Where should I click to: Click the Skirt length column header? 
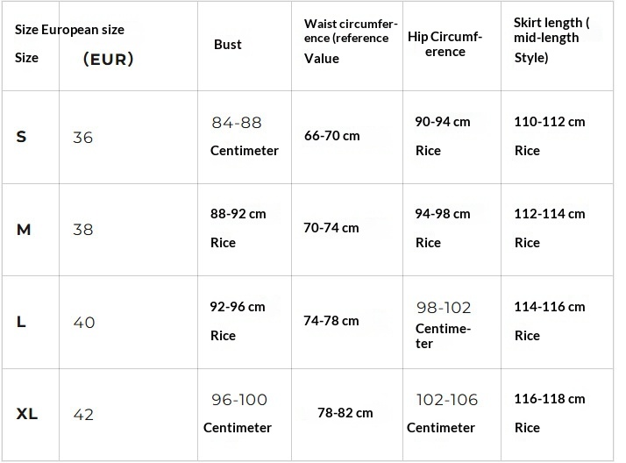(551, 40)
